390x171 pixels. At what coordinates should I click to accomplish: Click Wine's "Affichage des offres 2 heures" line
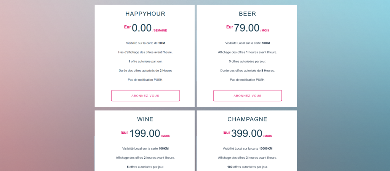(x=145, y=157)
